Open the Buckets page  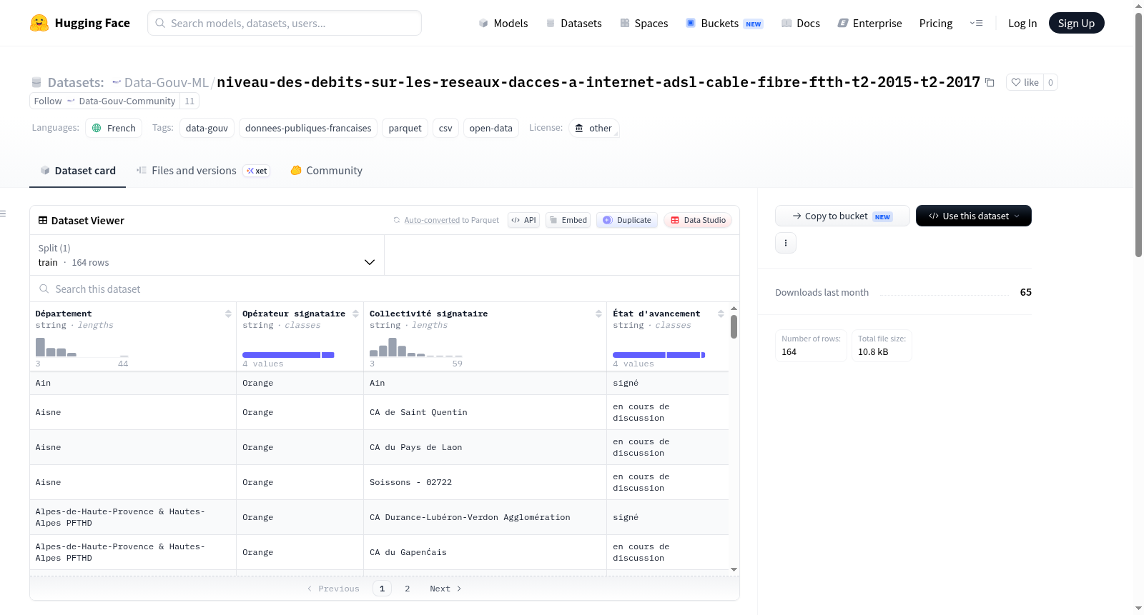tap(724, 23)
